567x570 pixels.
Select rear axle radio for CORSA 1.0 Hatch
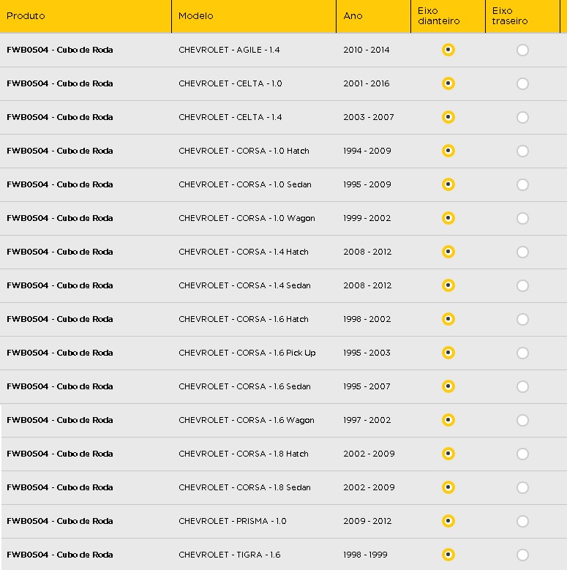[x=522, y=151]
